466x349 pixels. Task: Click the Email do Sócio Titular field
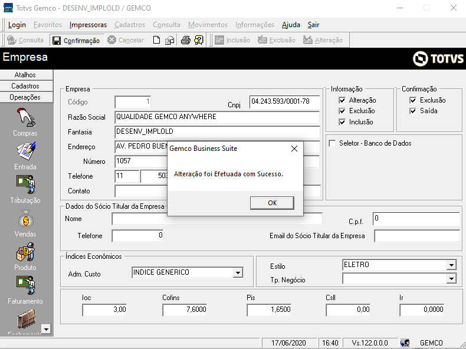point(417,236)
